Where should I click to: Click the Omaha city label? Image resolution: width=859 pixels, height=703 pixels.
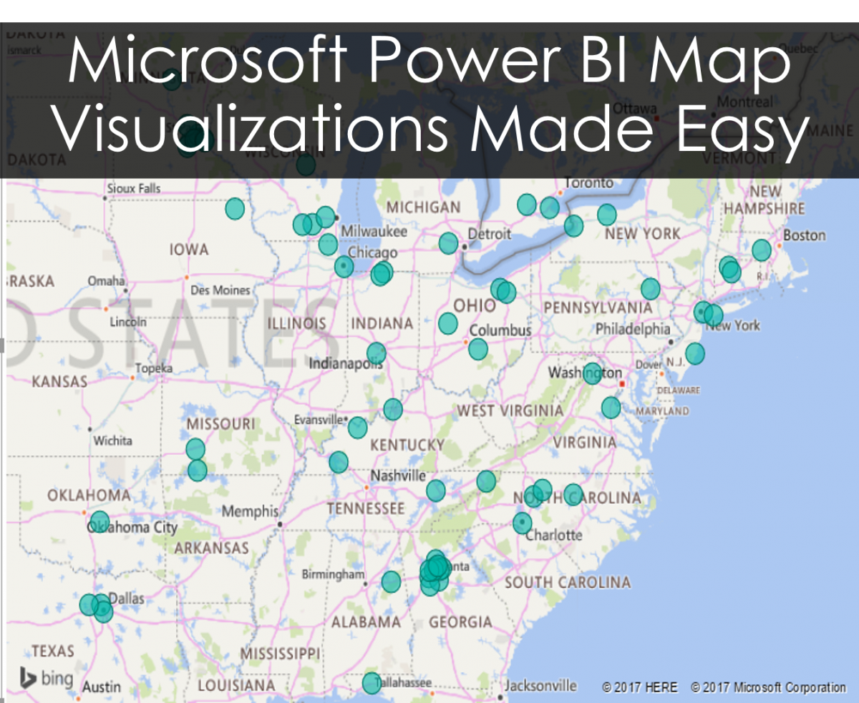tap(106, 280)
